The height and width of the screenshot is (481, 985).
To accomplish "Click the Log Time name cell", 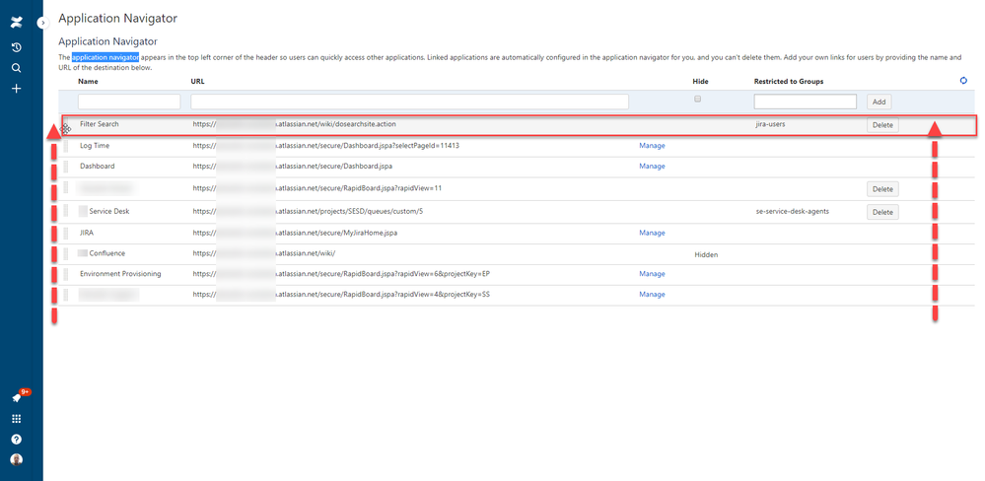I will (95, 146).
